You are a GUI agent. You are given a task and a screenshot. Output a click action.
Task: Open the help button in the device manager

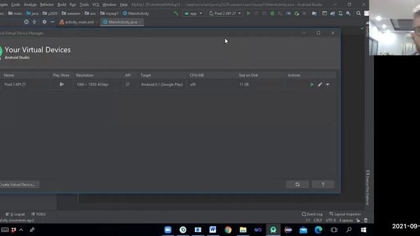(x=323, y=184)
